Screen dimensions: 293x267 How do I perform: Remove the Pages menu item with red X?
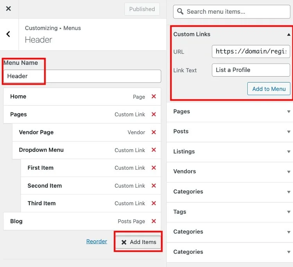point(154,114)
